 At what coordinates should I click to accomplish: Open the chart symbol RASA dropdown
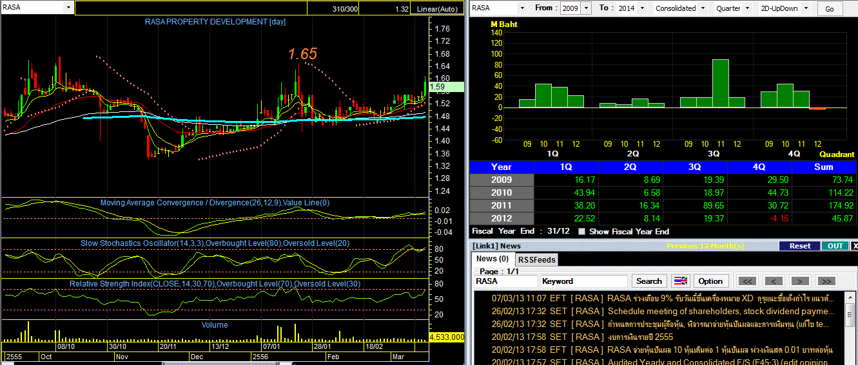(x=68, y=8)
